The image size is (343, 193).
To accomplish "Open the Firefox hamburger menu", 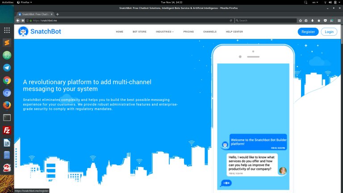I will pyautogui.click(x=339, y=21).
